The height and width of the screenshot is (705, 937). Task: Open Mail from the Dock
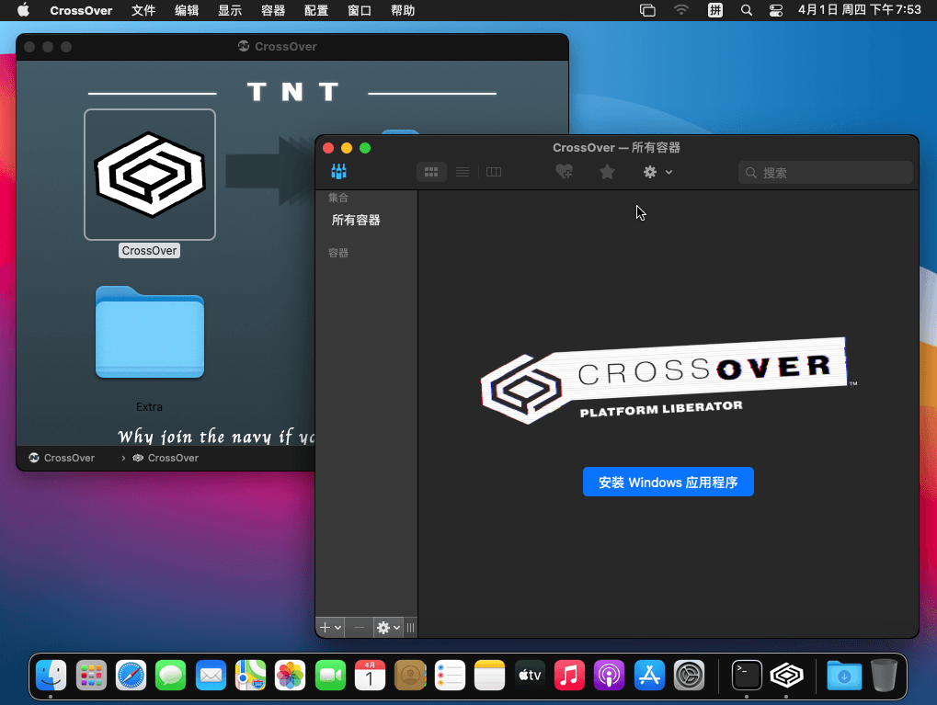click(211, 676)
